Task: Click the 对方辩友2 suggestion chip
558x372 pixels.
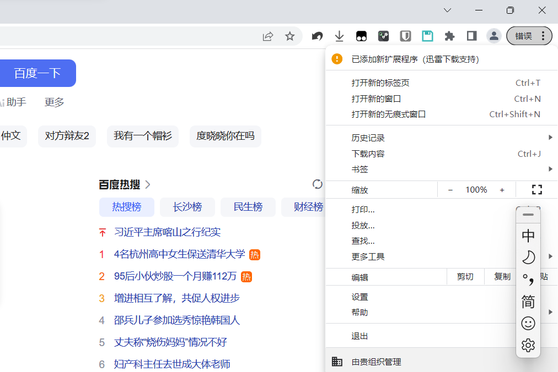Action: pyautogui.click(x=67, y=136)
